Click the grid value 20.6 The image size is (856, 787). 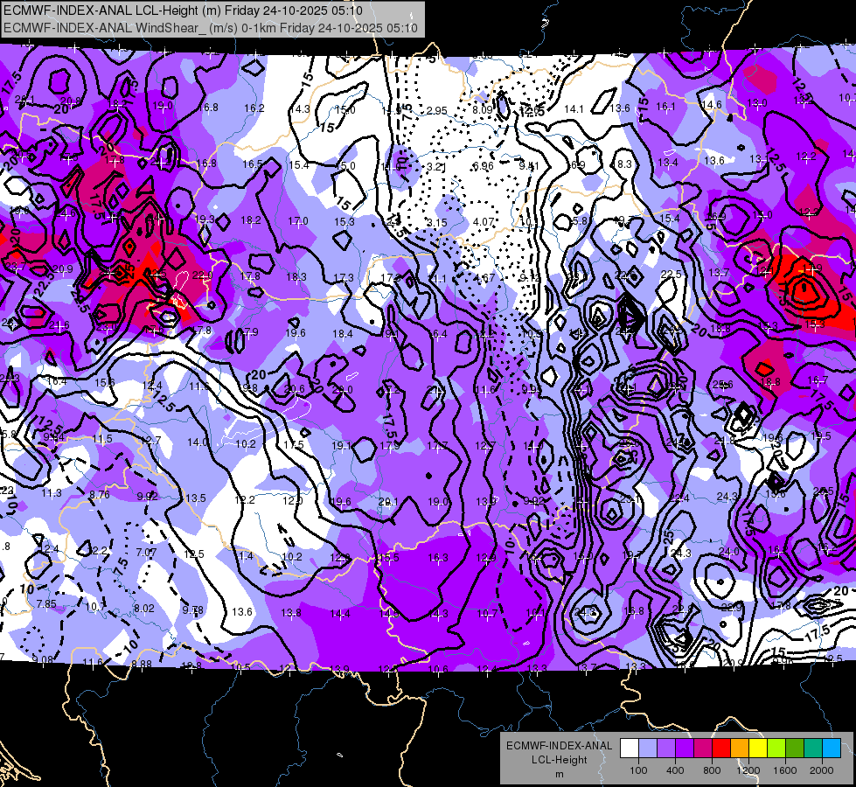295,388
